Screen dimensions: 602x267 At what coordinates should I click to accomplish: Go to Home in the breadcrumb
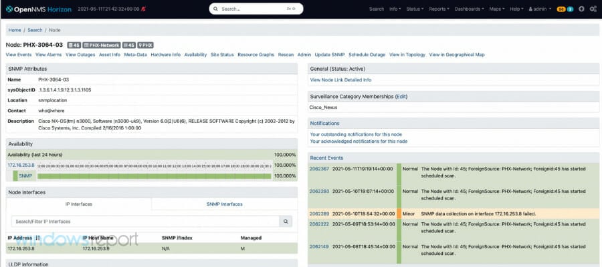click(15, 30)
